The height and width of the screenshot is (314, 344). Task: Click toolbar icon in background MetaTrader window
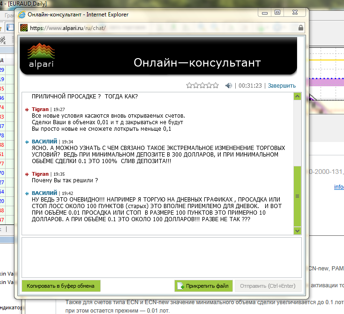(10, 28)
